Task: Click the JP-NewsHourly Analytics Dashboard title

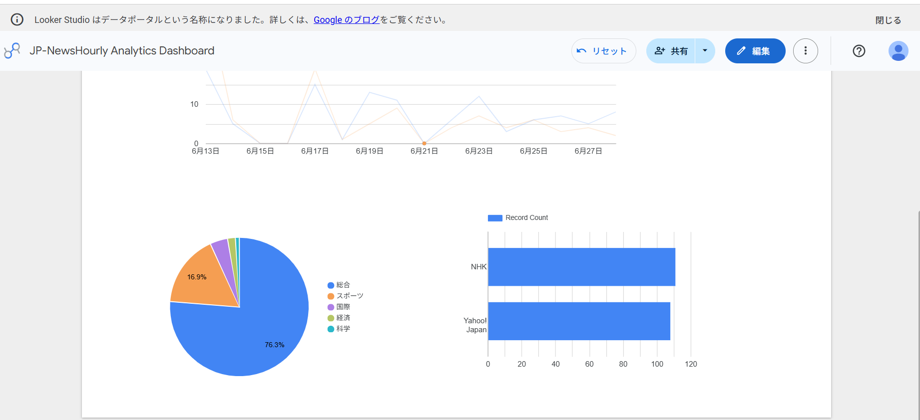Action: pos(122,51)
